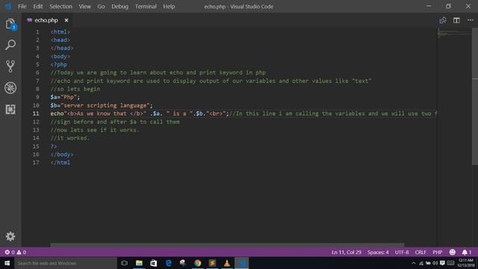This screenshot has width=478, height=269.
Task: Click the Search the web and Windows box
Action: tap(65, 263)
